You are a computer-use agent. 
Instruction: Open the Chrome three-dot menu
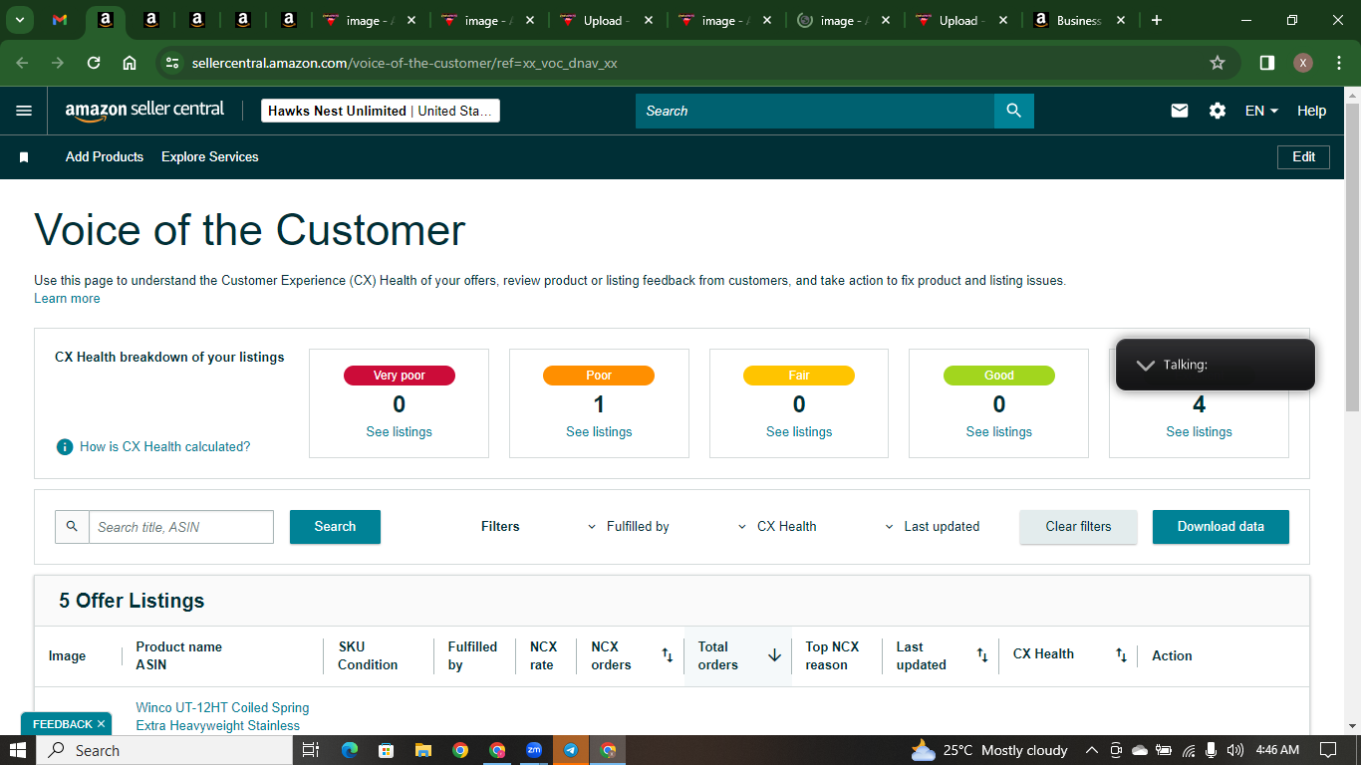click(x=1338, y=63)
